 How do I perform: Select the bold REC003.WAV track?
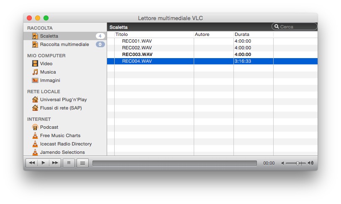137,54
